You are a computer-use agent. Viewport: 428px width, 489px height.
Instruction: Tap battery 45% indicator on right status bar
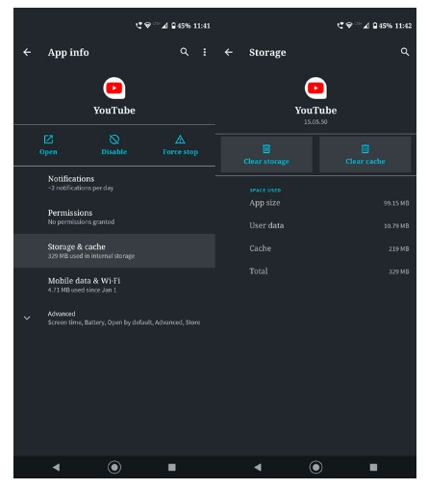tap(382, 26)
